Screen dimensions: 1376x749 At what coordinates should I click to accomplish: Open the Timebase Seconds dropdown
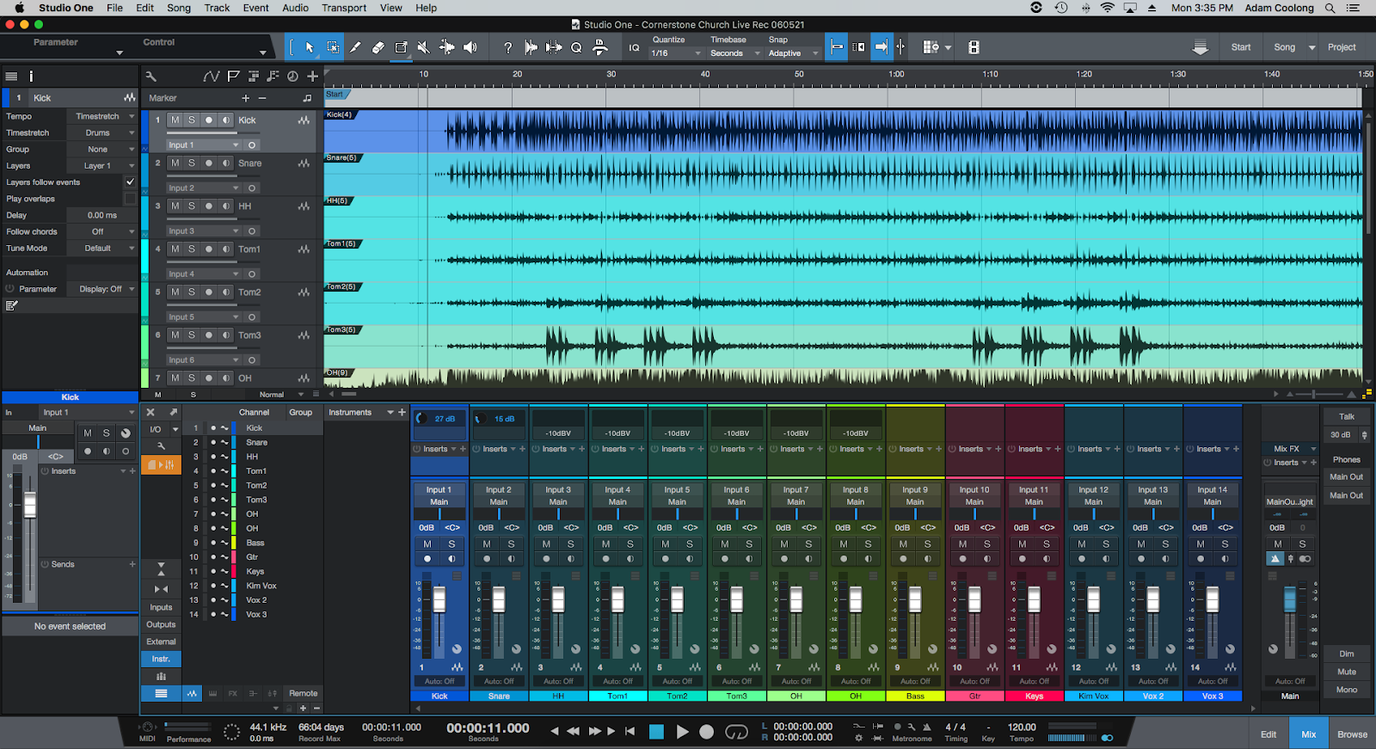(735, 53)
